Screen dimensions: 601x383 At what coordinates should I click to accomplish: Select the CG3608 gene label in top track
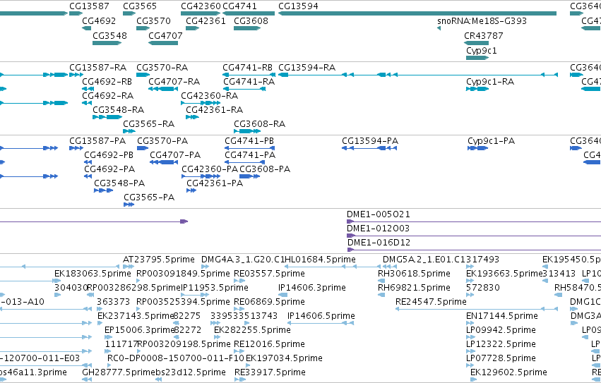(251, 21)
